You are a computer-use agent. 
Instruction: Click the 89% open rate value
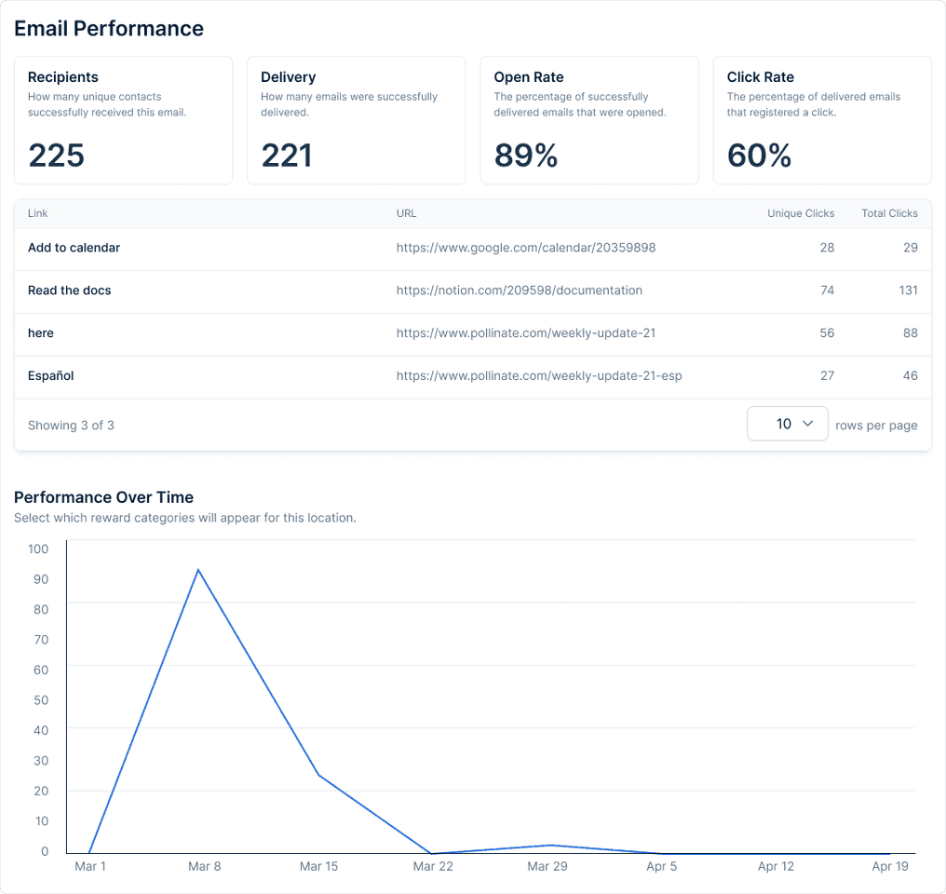point(525,156)
